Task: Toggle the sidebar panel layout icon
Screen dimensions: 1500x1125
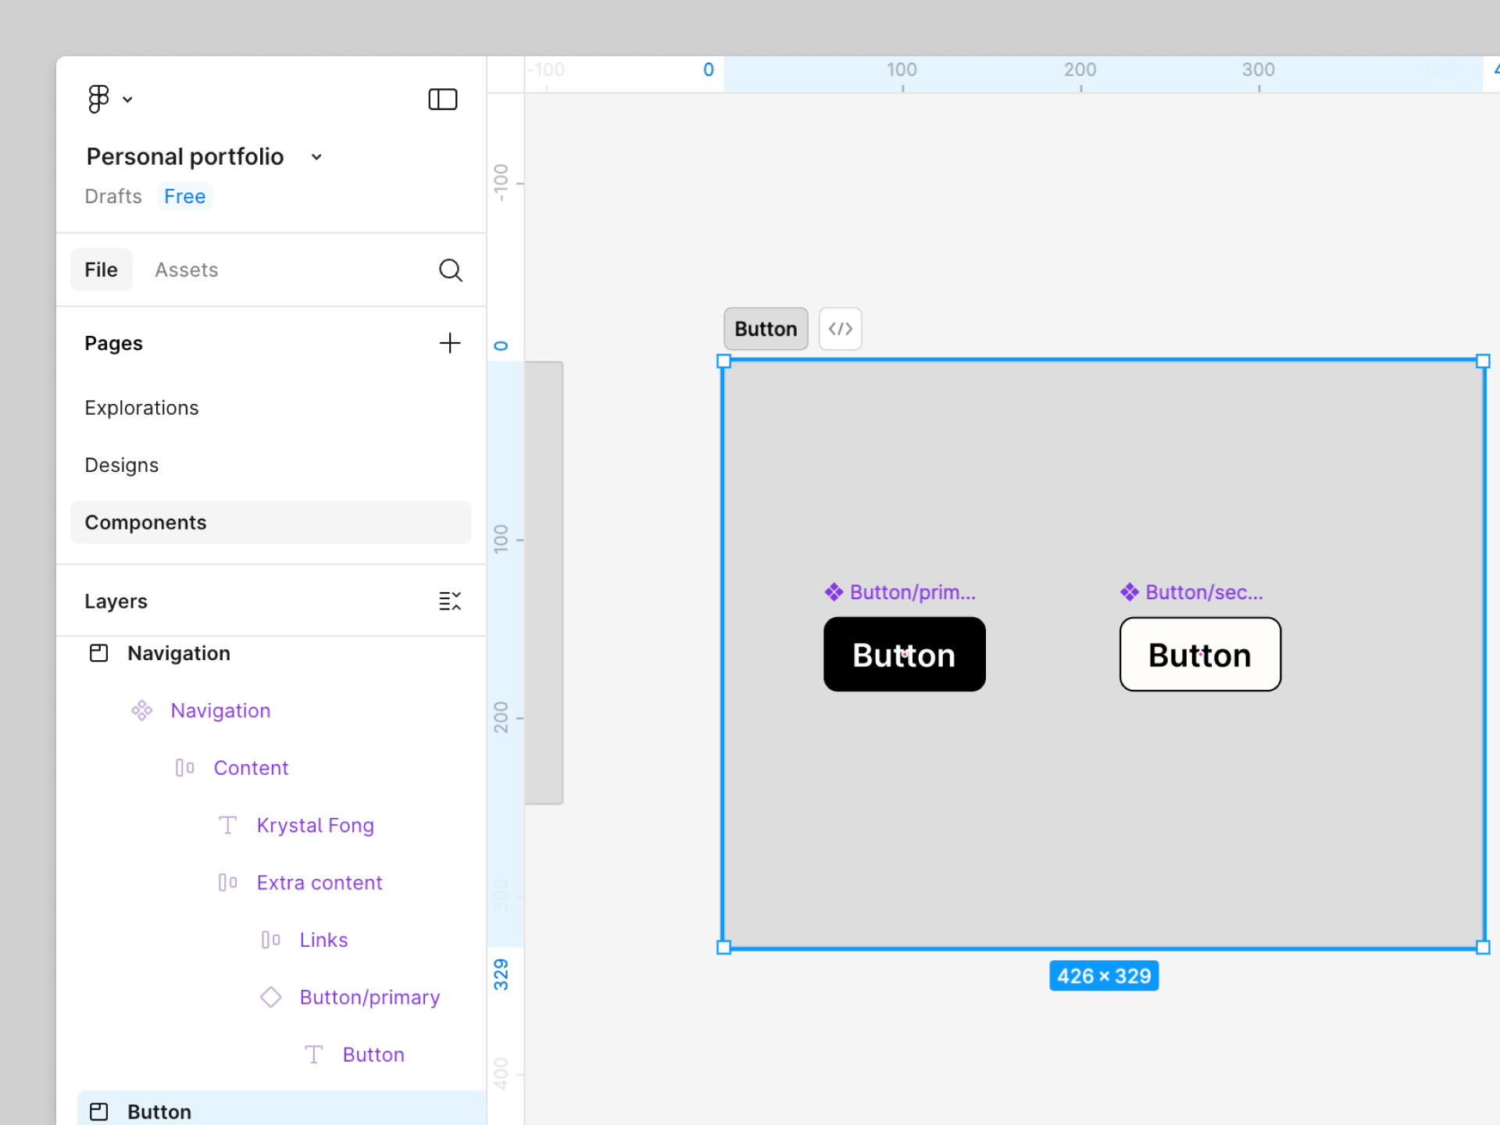Action: click(x=442, y=99)
